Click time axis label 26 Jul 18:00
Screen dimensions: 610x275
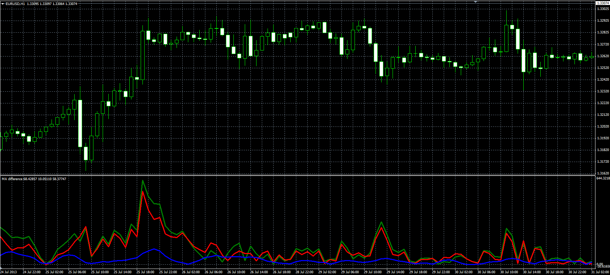(282, 272)
